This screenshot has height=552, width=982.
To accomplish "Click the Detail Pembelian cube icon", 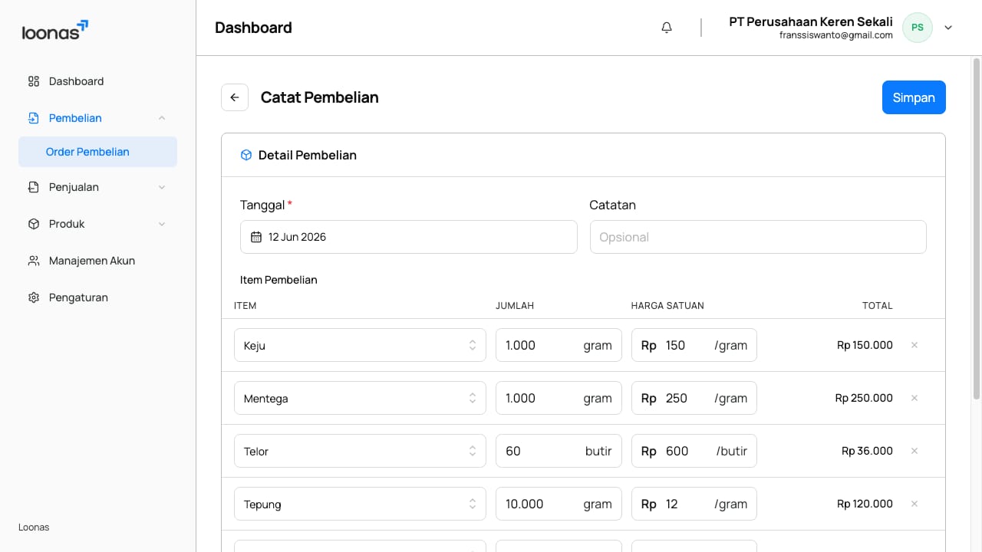I will point(246,155).
